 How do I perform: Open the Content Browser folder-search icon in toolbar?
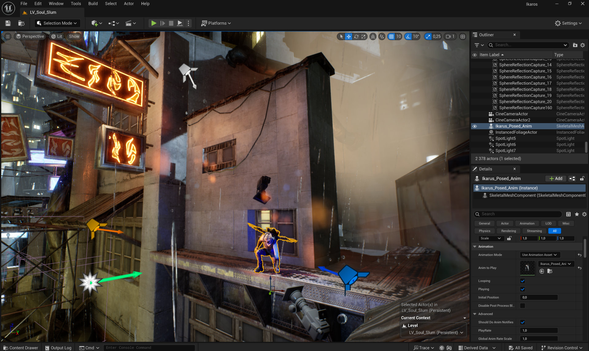click(x=21, y=23)
